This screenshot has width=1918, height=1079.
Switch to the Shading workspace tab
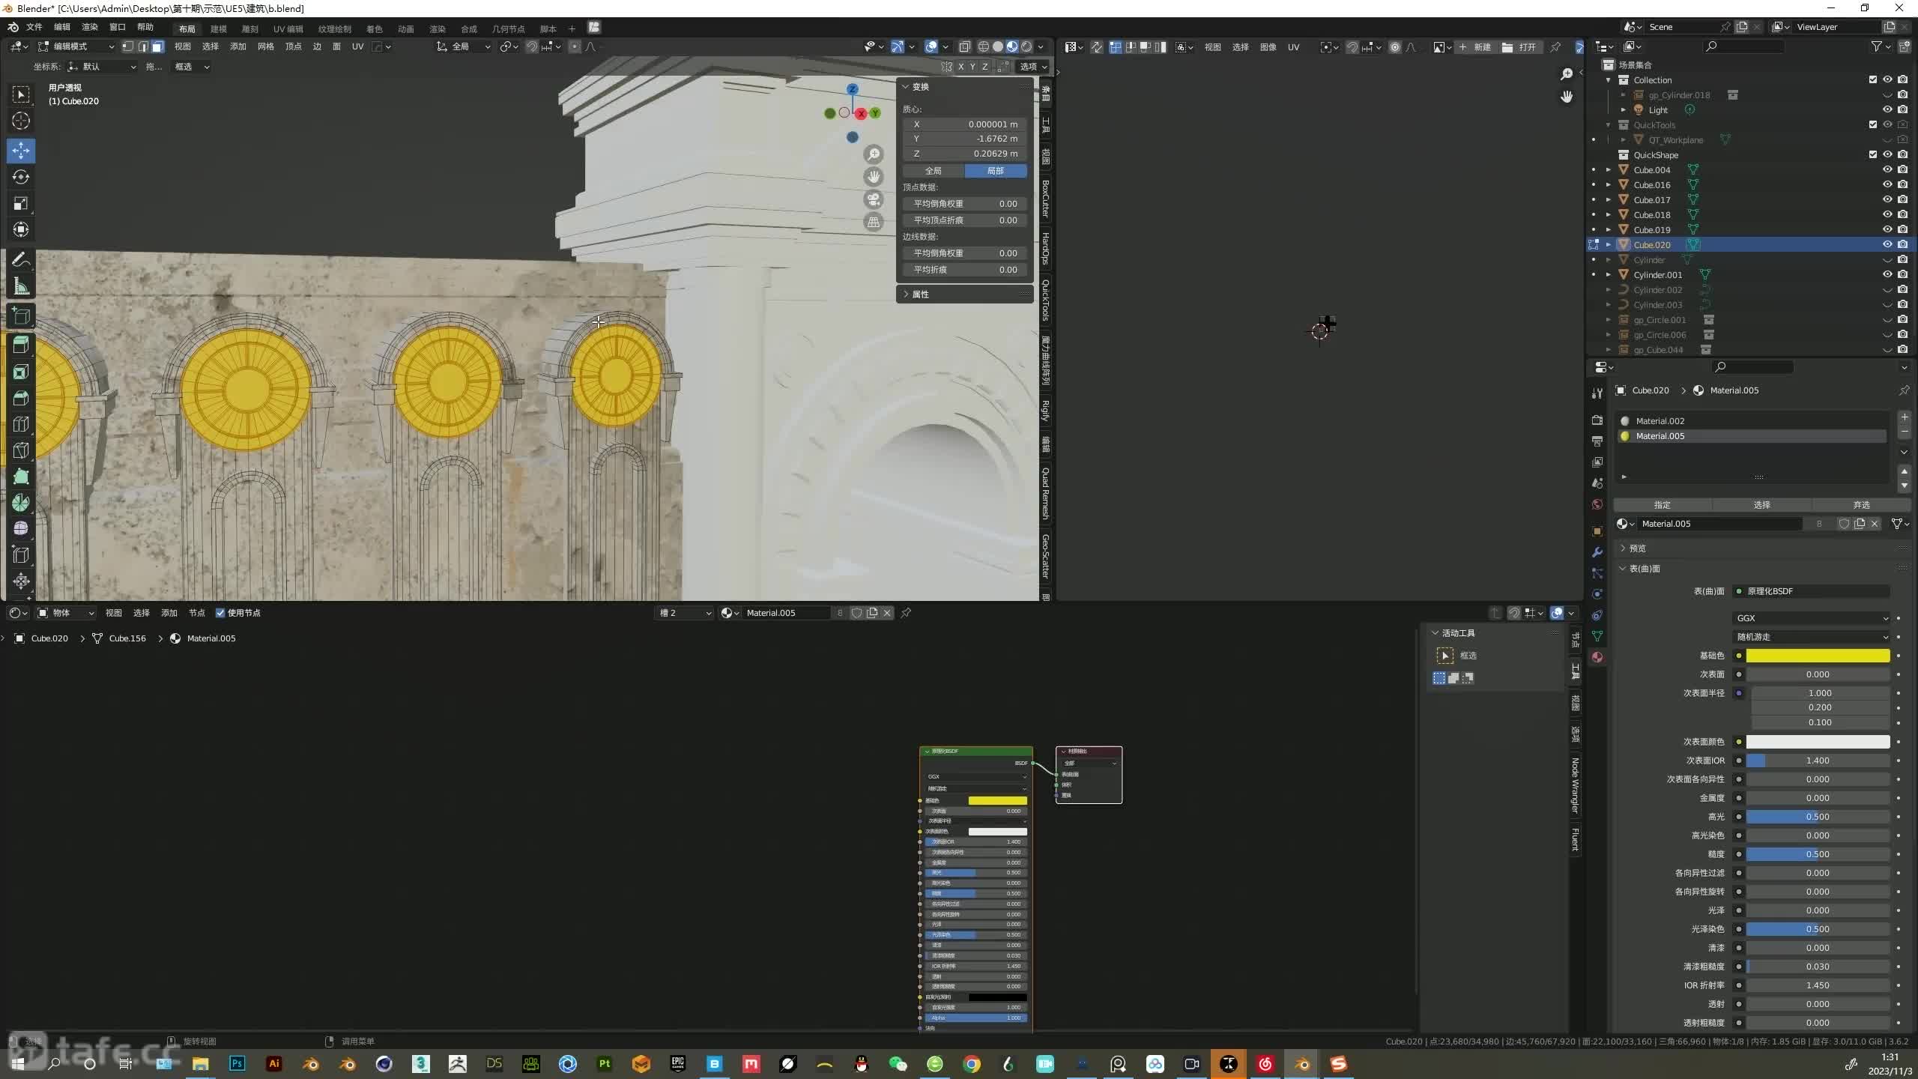tap(374, 28)
